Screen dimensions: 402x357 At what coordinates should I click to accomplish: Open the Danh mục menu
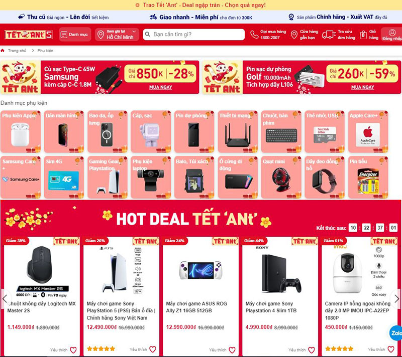(75, 34)
